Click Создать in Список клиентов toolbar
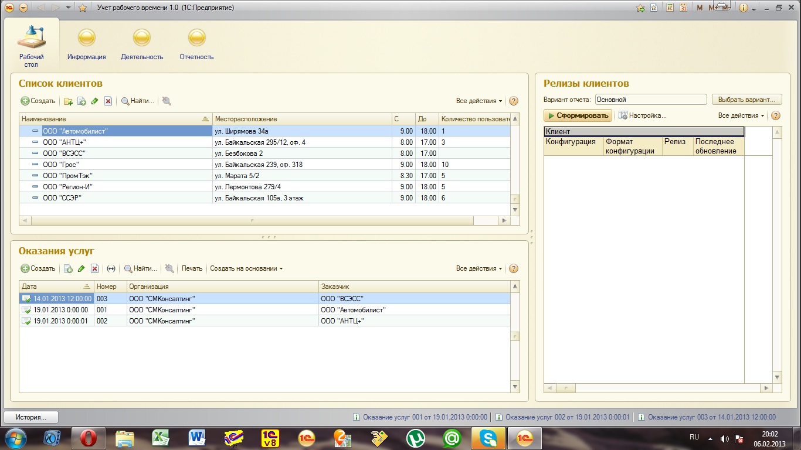Viewport: 801px width, 450px height. pyautogui.click(x=38, y=101)
